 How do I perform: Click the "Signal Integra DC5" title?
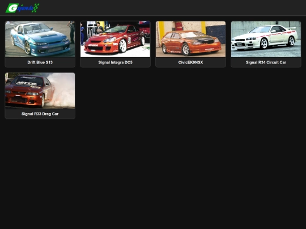116,62
